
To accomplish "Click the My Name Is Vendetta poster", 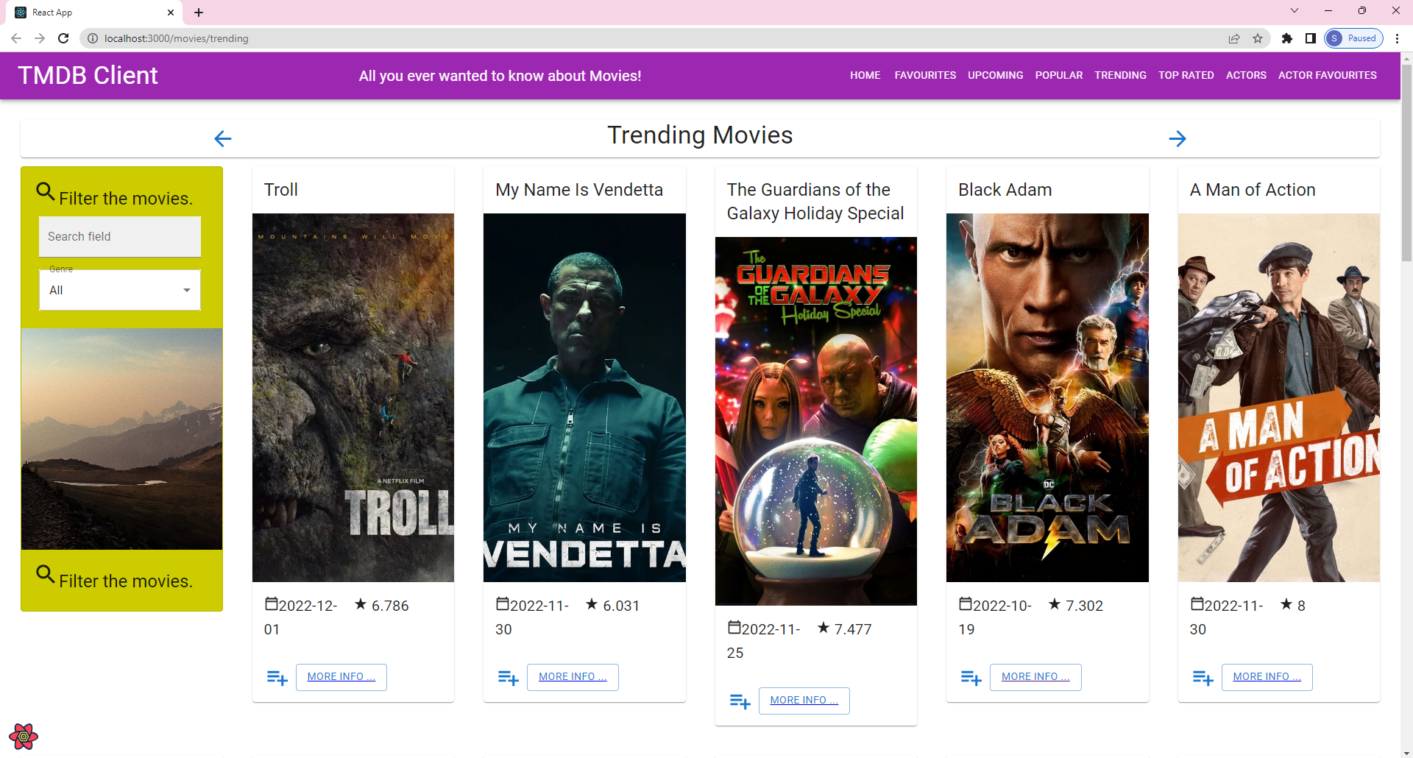I will pos(584,397).
